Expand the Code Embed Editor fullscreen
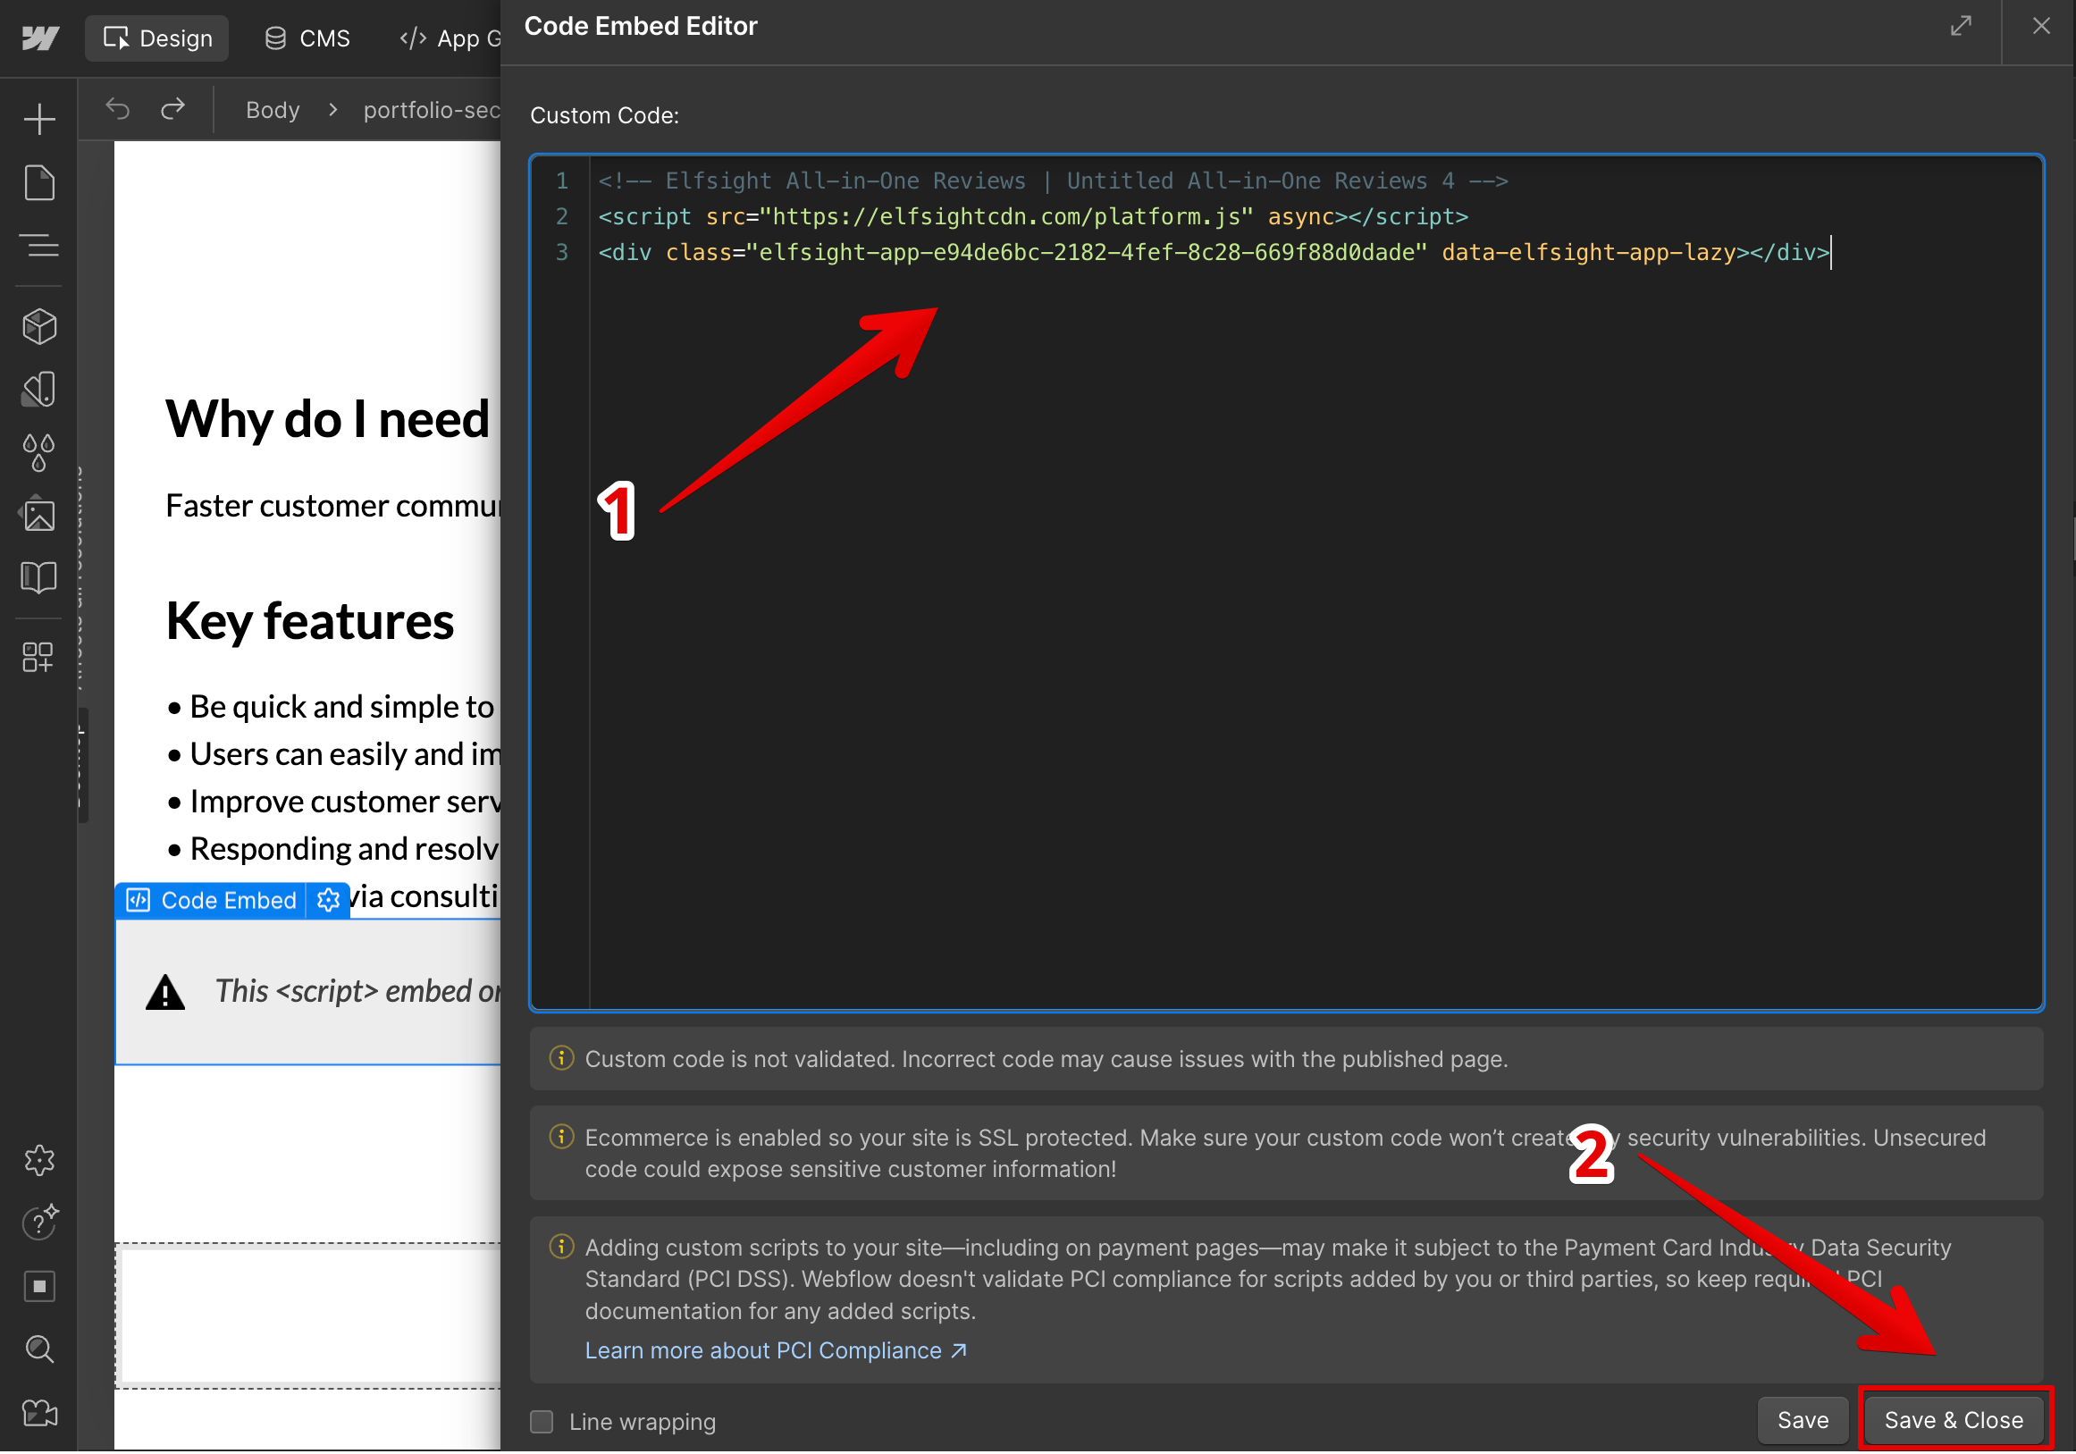 click(1960, 26)
